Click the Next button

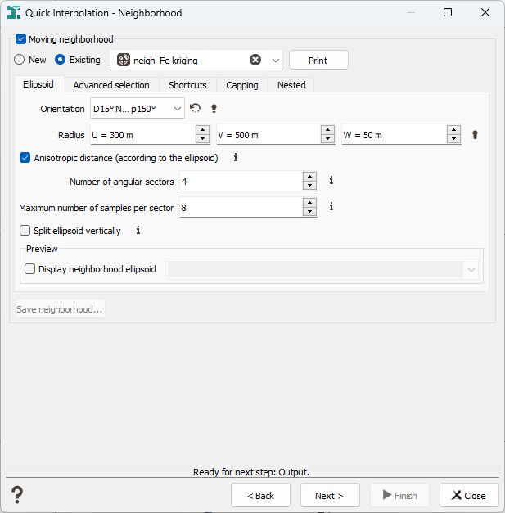click(x=330, y=495)
